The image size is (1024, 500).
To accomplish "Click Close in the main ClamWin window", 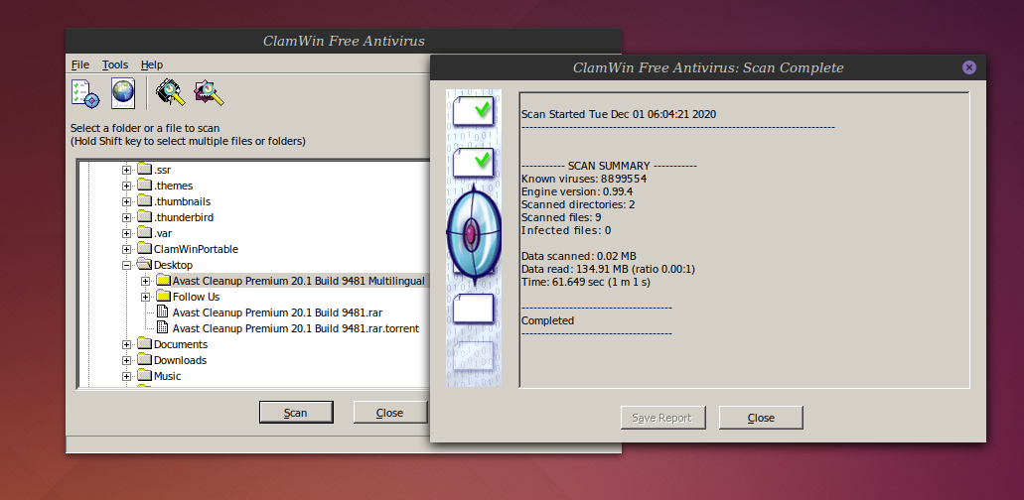I will (x=390, y=413).
